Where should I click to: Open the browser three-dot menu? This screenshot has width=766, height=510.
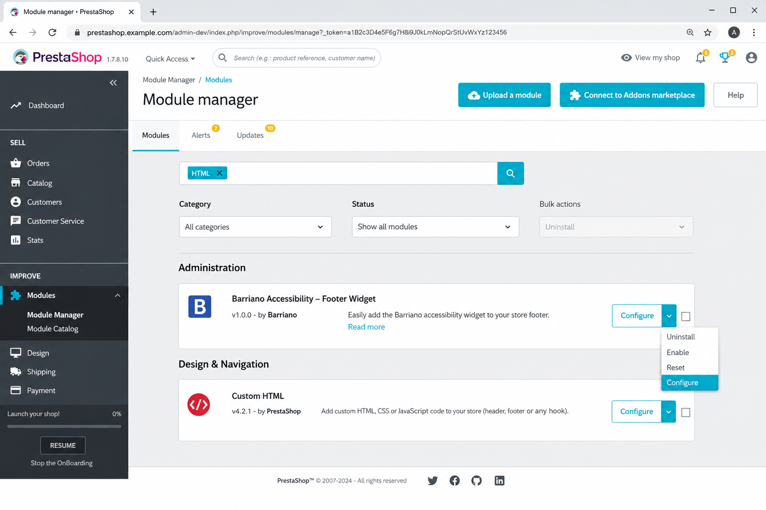(754, 32)
